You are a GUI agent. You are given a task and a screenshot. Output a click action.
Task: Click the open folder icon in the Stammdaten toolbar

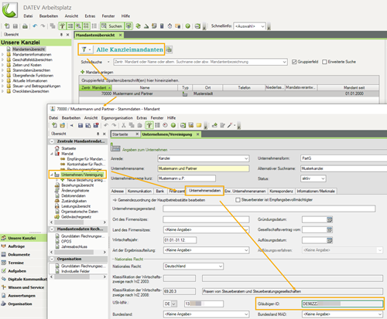[x=62, y=125]
